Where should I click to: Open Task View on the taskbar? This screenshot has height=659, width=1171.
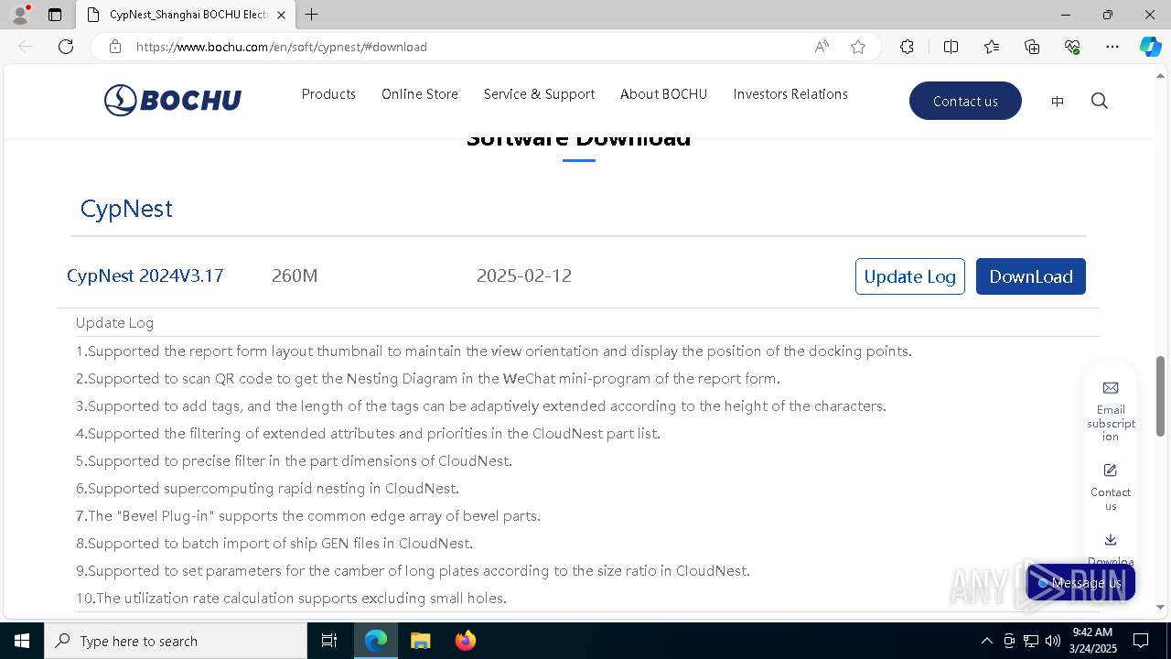(x=329, y=641)
